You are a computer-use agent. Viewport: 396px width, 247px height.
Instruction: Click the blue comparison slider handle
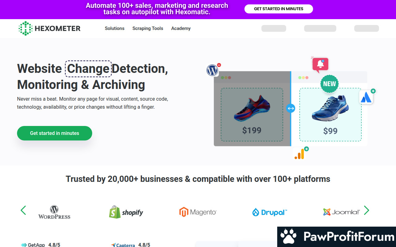click(x=291, y=108)
